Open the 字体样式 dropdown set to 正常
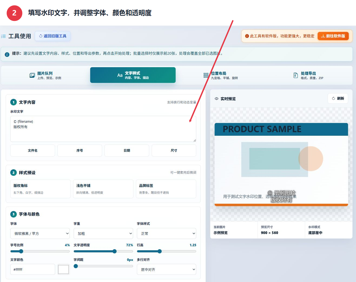The image size is (356, 282). (167, 234)
